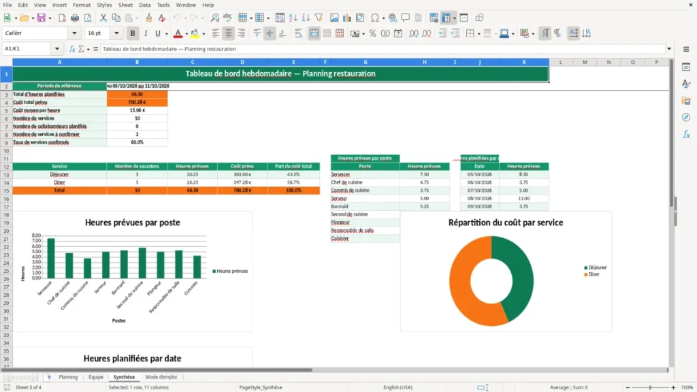Print the document with the printer icon
This screenshot has height=392, width=697.
pos(75,18)
